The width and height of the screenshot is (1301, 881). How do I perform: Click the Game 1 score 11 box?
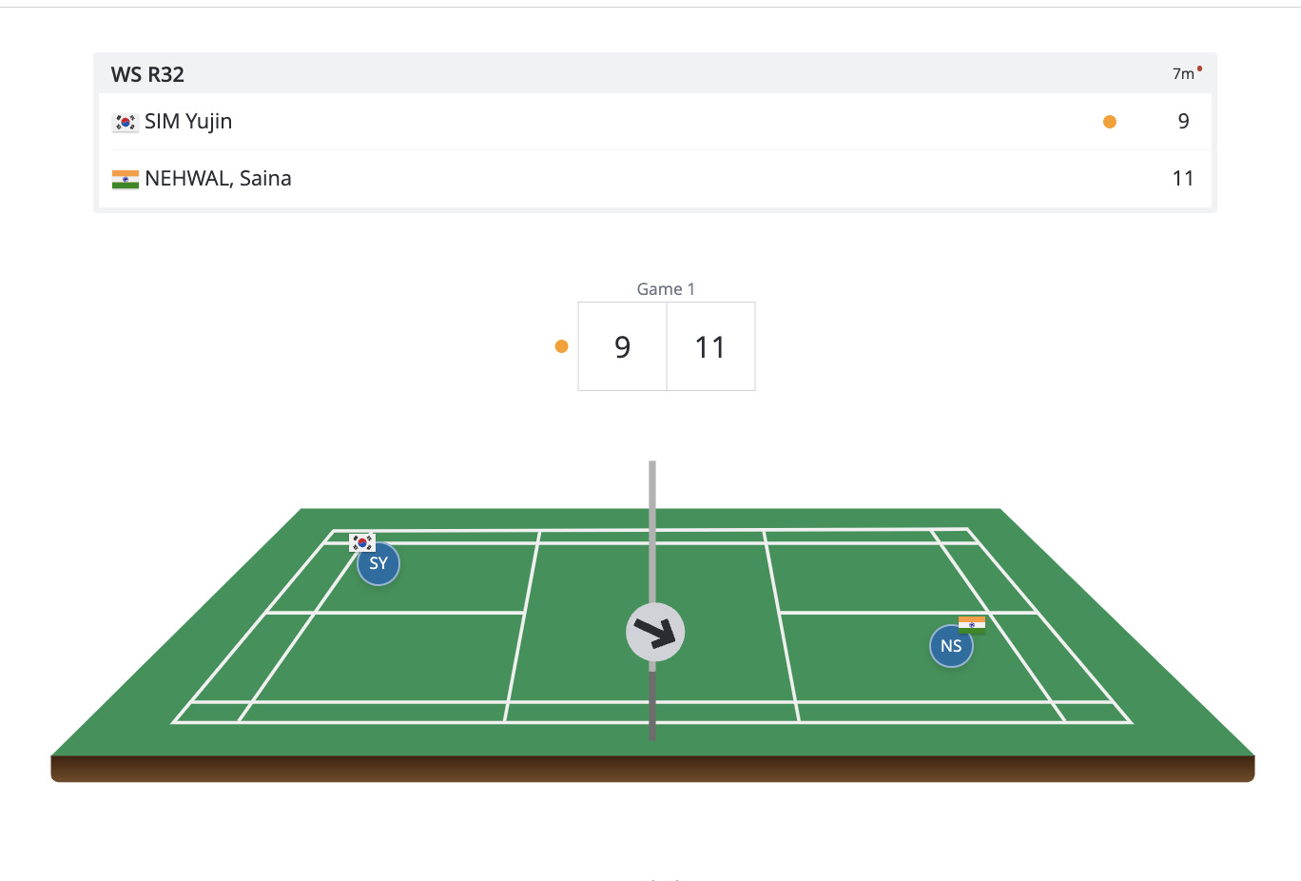coord(710,346)
